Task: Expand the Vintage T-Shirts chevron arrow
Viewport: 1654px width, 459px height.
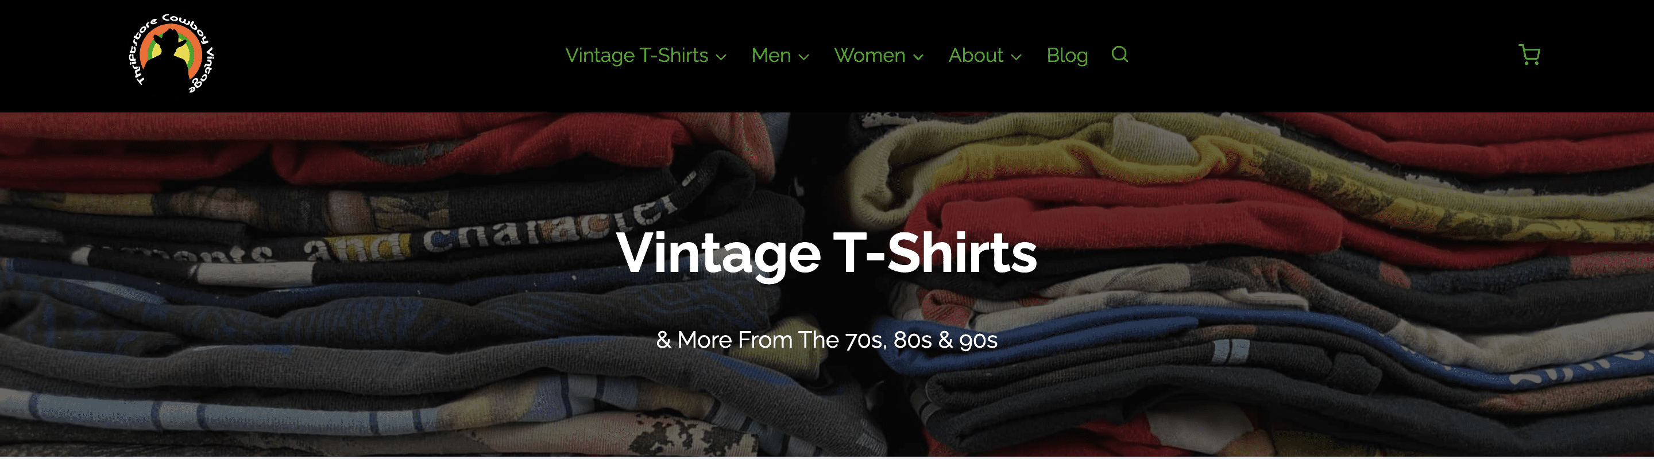Action: pos(721,57)
